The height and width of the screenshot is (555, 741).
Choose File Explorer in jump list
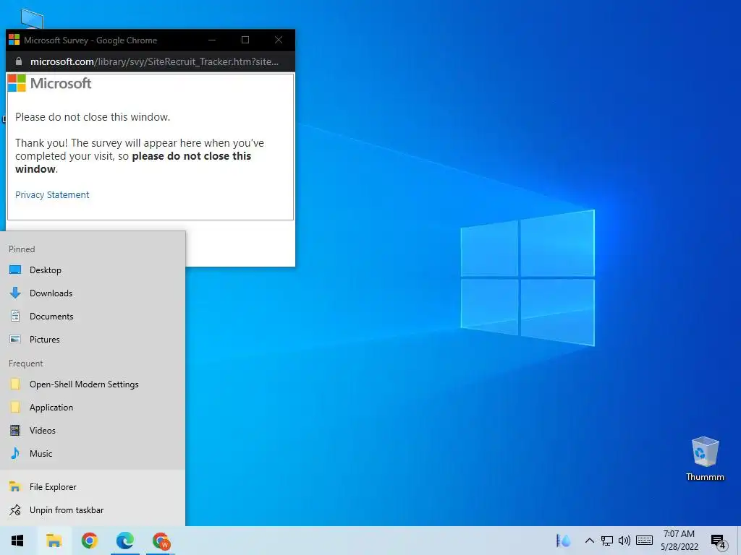tap(93, 486)
